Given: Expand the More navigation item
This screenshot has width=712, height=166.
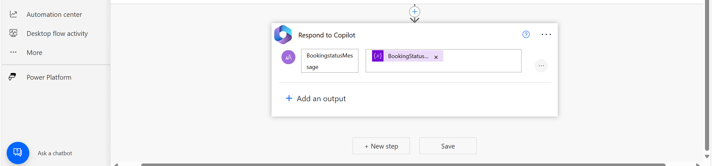Looking at the screenshot, I should point(34,53).
